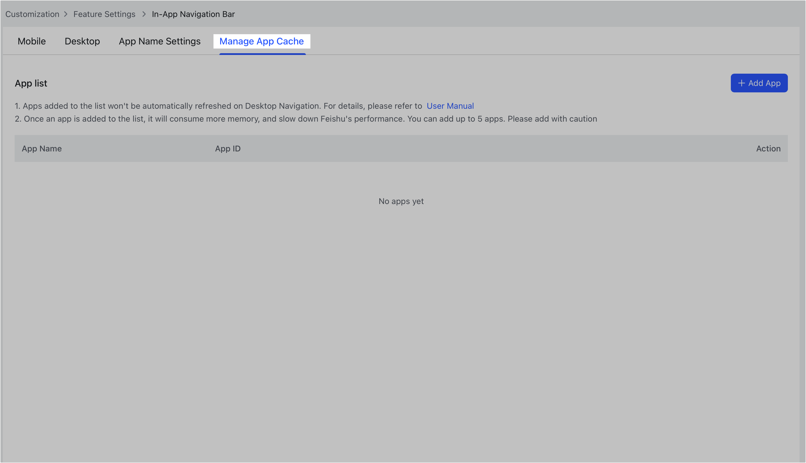Screen dimensions: 806x463
Task: Click the second breadcrumb chevron arrow
Action: point(144,14)
